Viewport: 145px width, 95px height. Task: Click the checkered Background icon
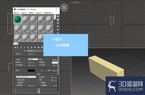[58, 23]
